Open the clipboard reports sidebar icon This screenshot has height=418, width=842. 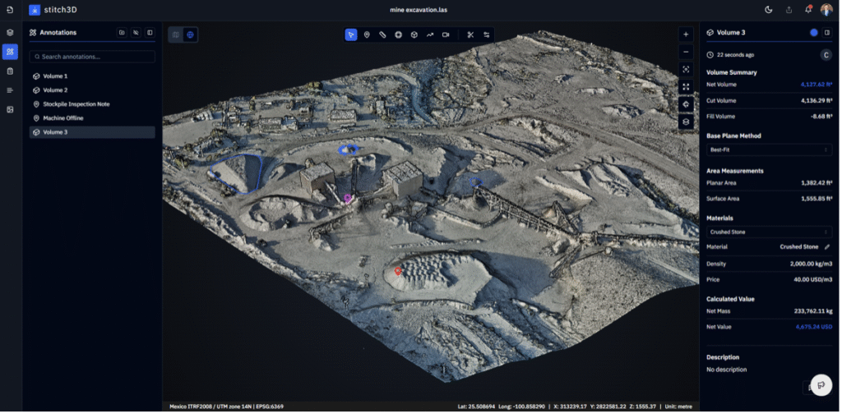10,71
